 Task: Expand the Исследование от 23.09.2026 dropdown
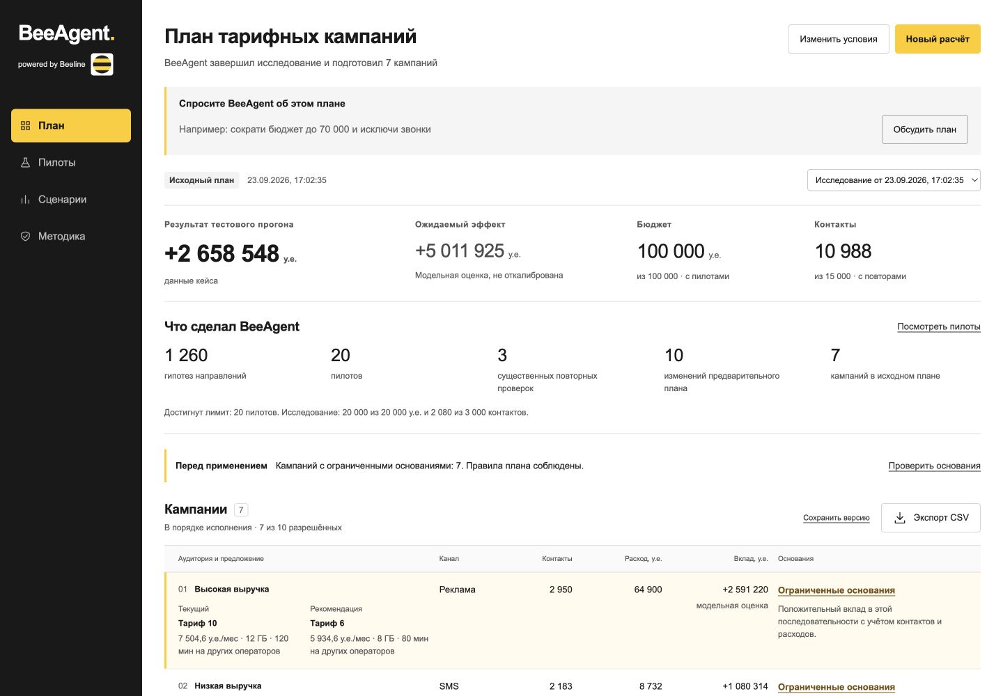pyautogui.click(x=894, y=180)
